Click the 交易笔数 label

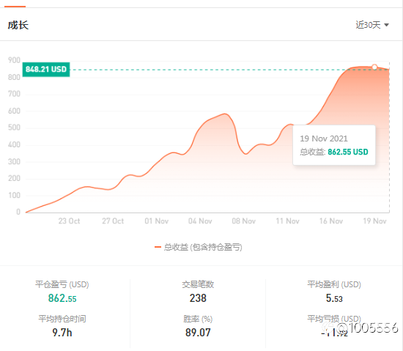(198, 284)
